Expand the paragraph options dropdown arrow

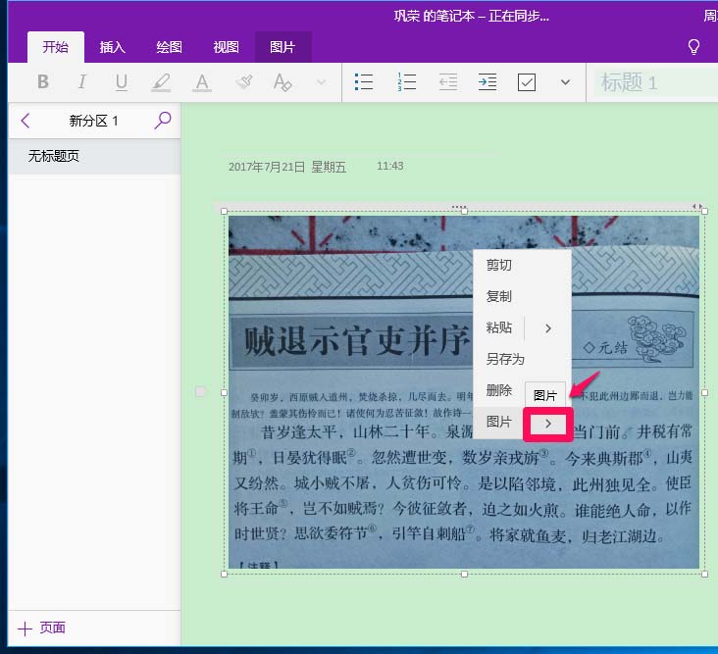coord(565,82)
